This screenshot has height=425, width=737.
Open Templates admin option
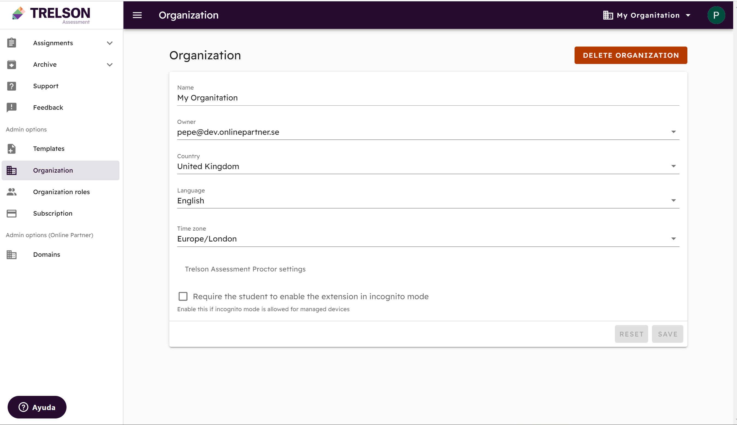60,149
